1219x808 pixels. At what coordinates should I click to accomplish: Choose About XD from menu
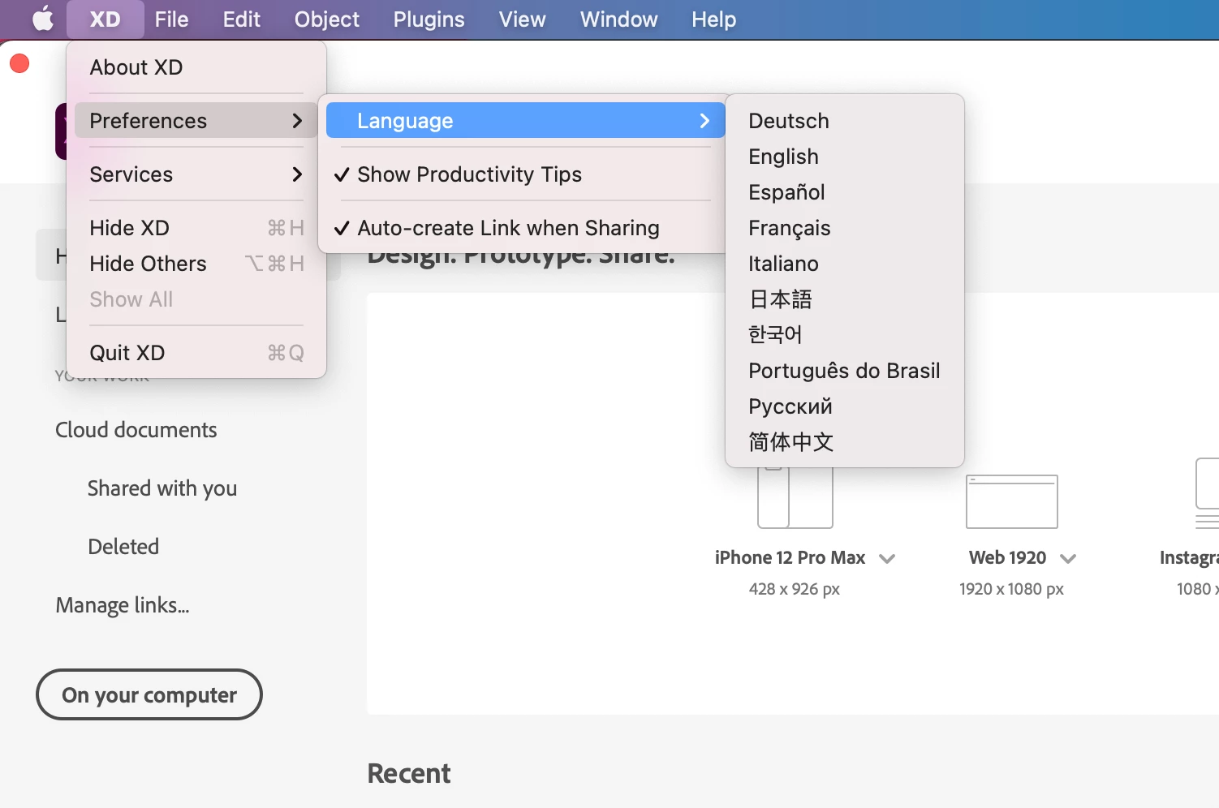196,67
